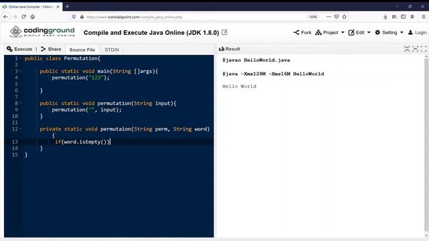Toggle fullscreen for the Result panel

click(x=424, y=49)
